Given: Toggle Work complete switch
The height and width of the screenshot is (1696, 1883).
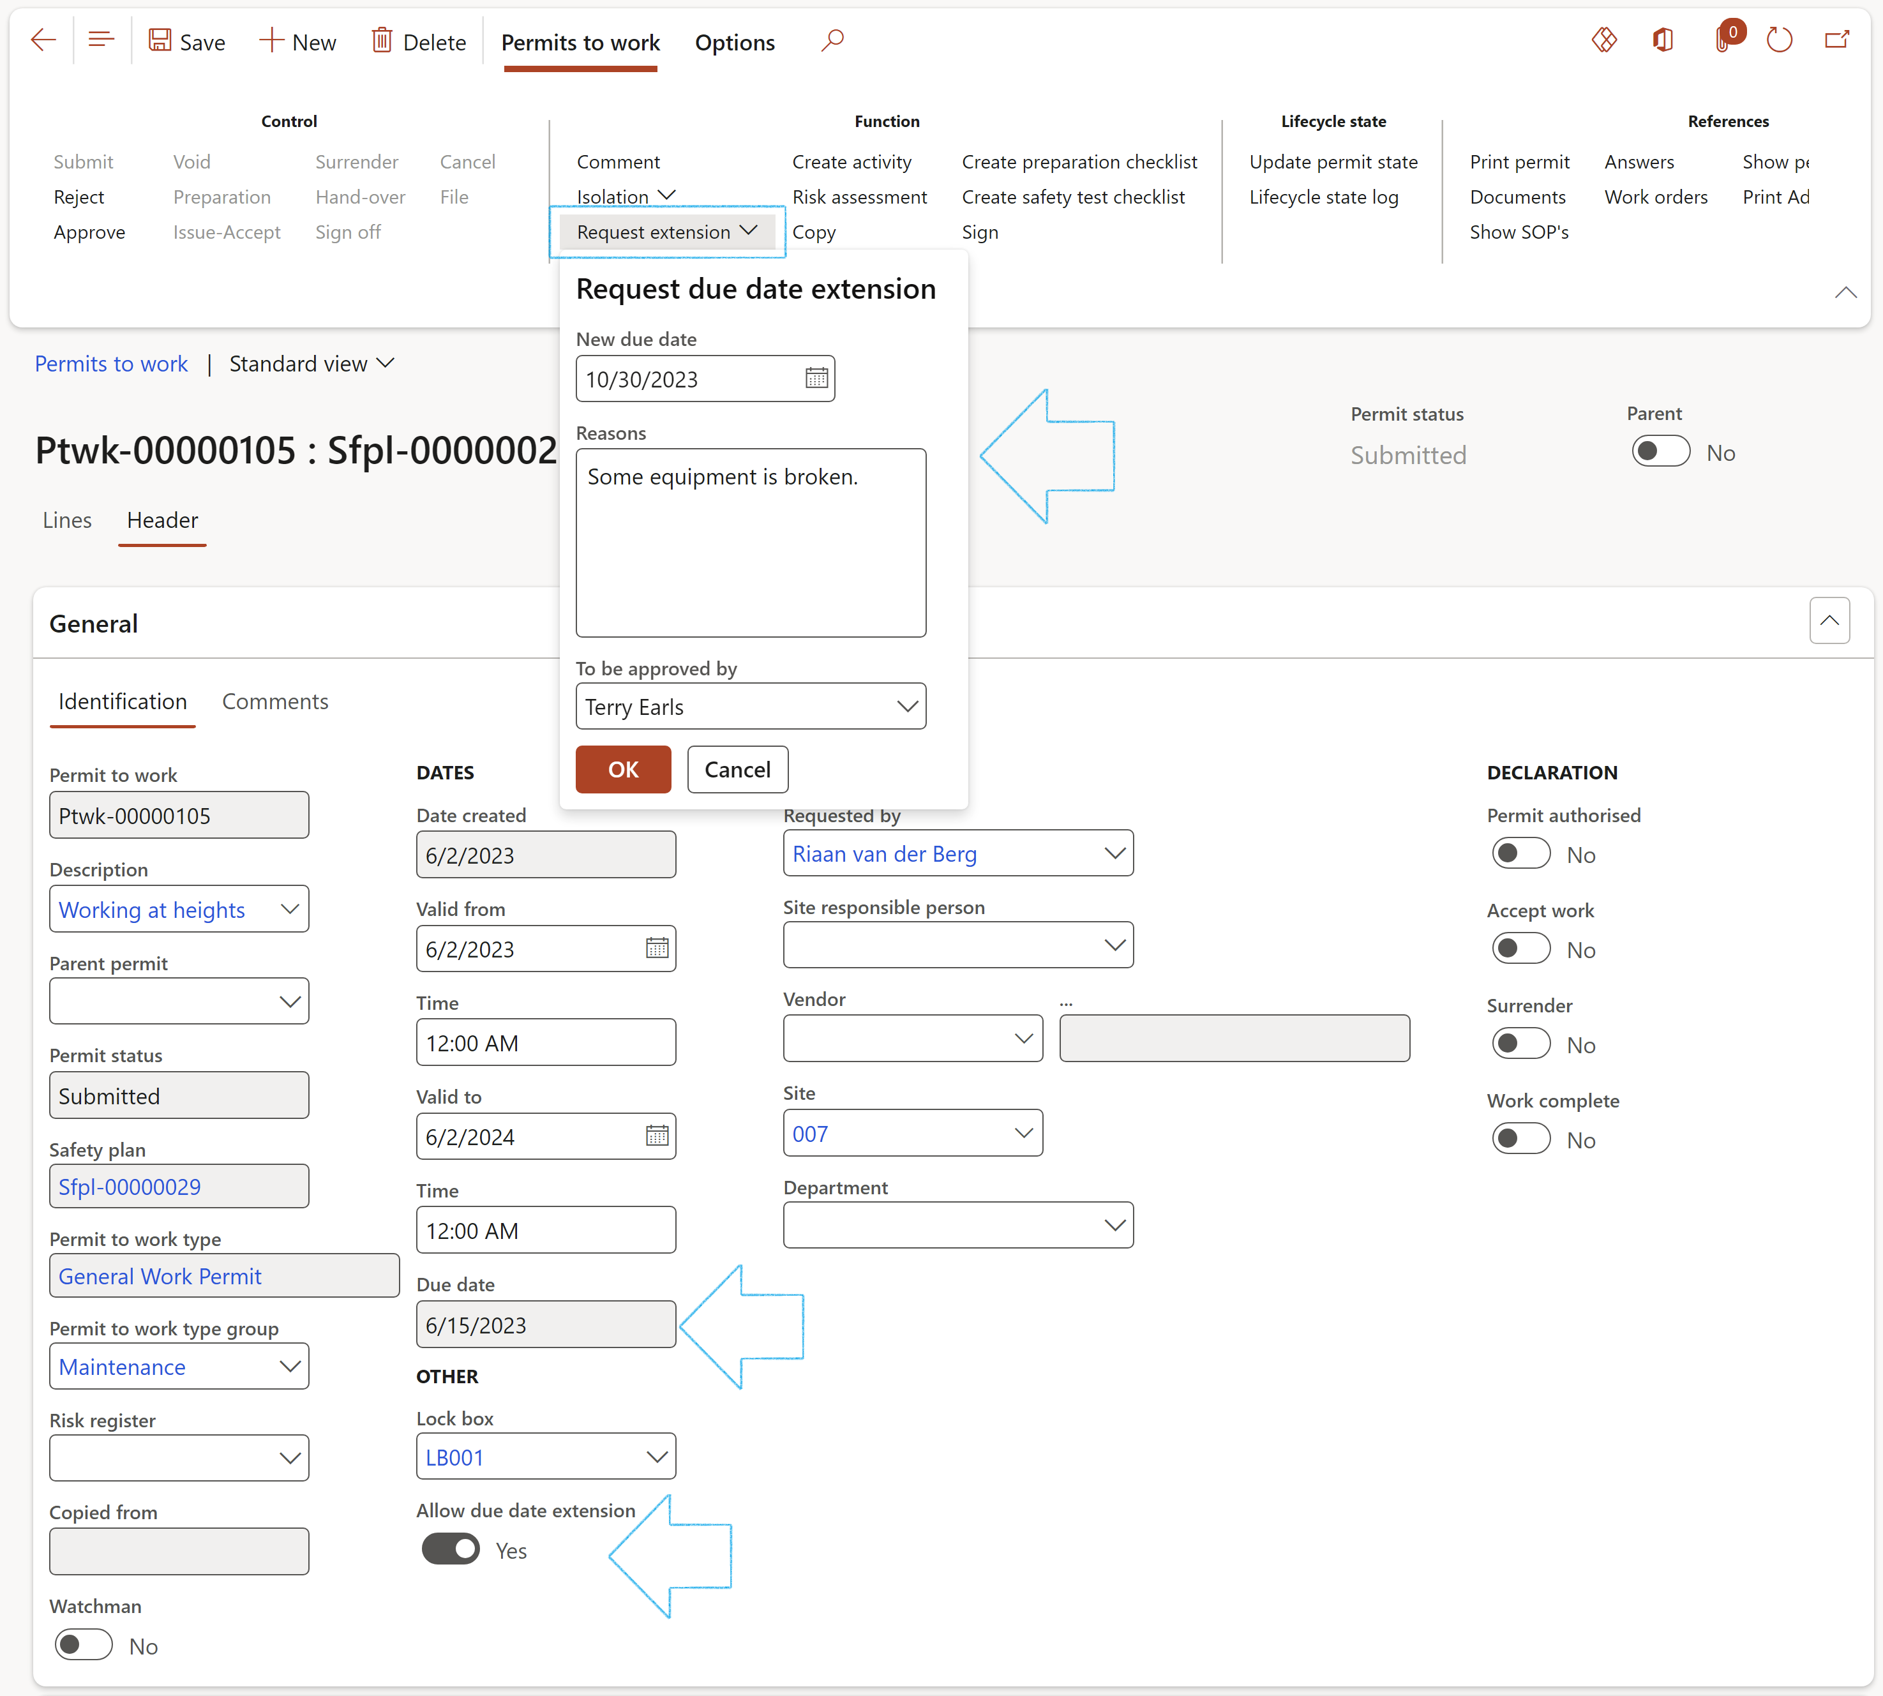Looking at the screenshot, I should tap(1520, 1139).
